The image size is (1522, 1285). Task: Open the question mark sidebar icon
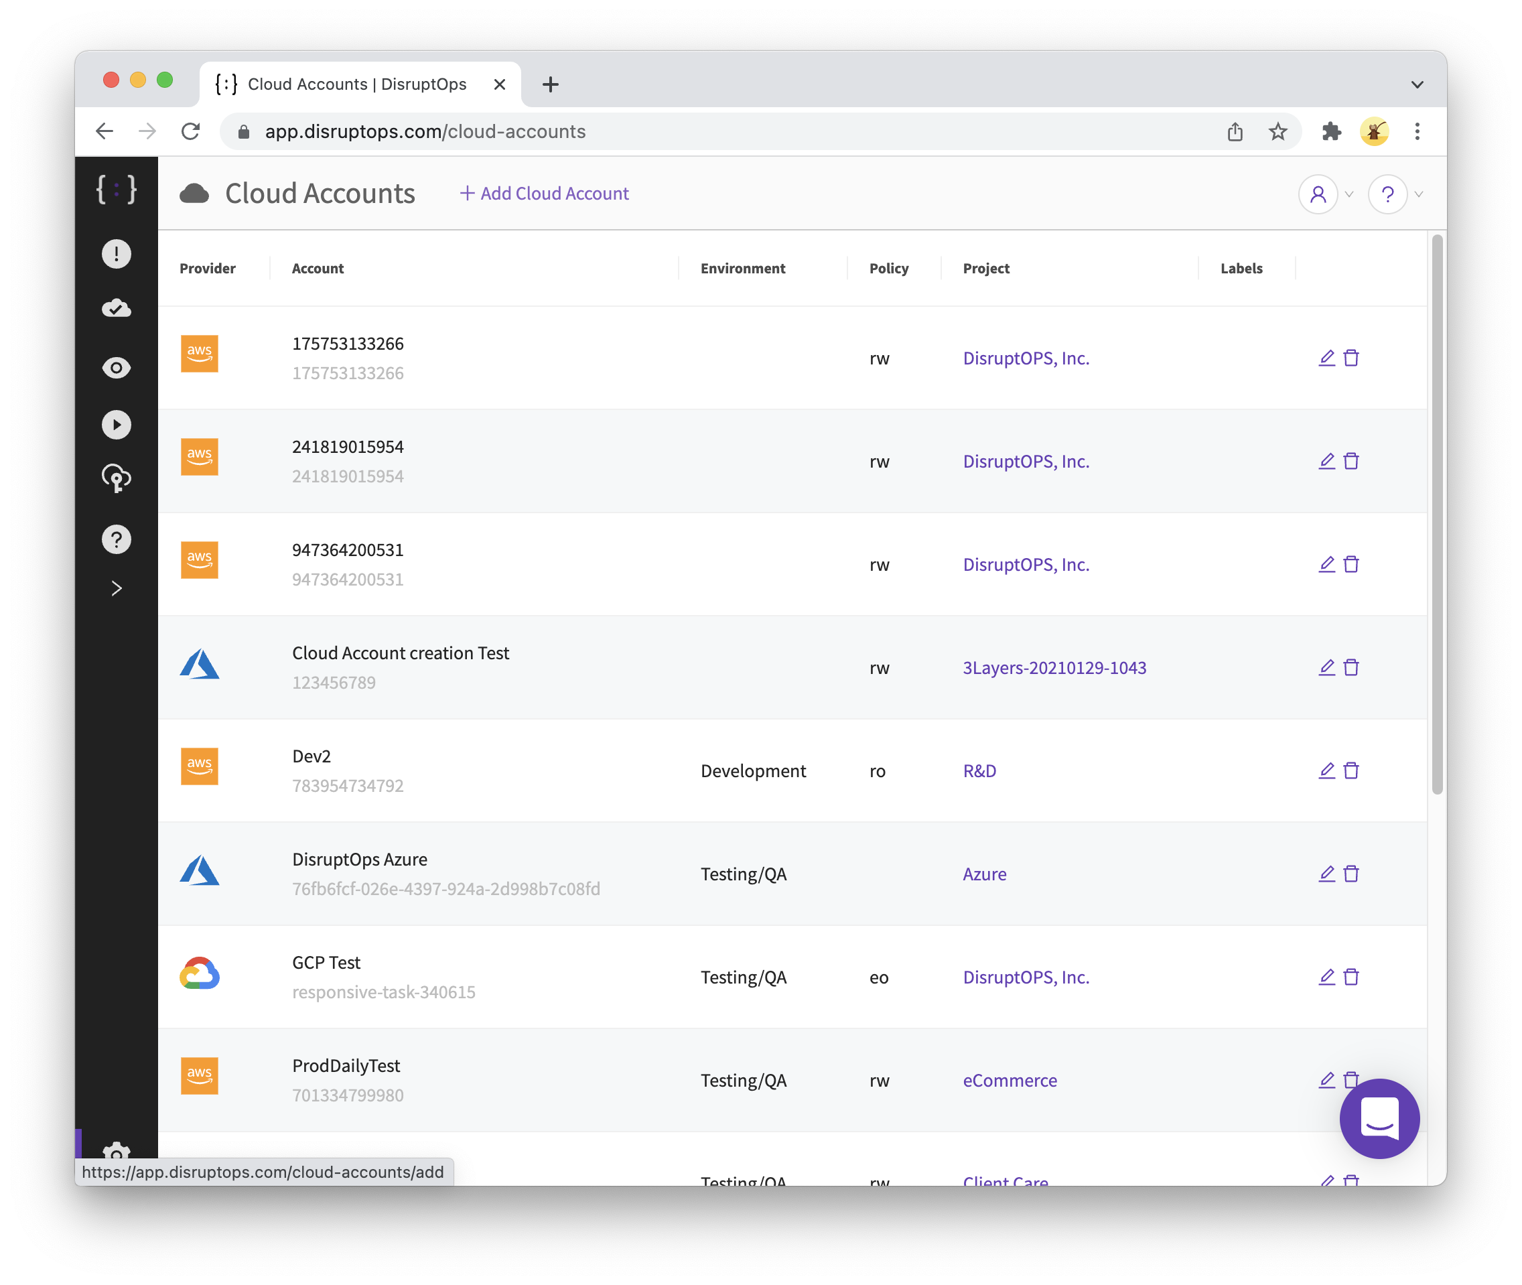[117, 540]
